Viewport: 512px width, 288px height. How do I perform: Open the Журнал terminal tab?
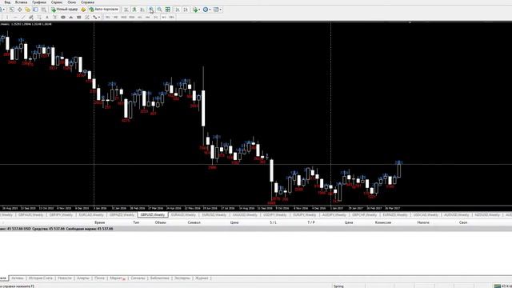202,278
